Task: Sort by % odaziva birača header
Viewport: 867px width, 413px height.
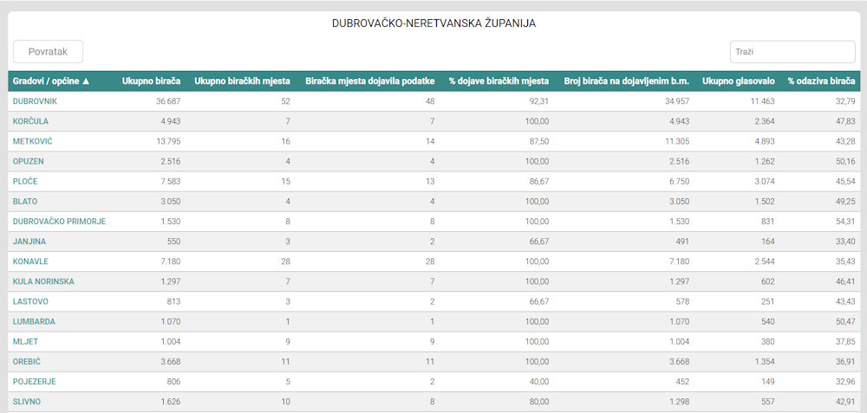Action: point(822,81)
